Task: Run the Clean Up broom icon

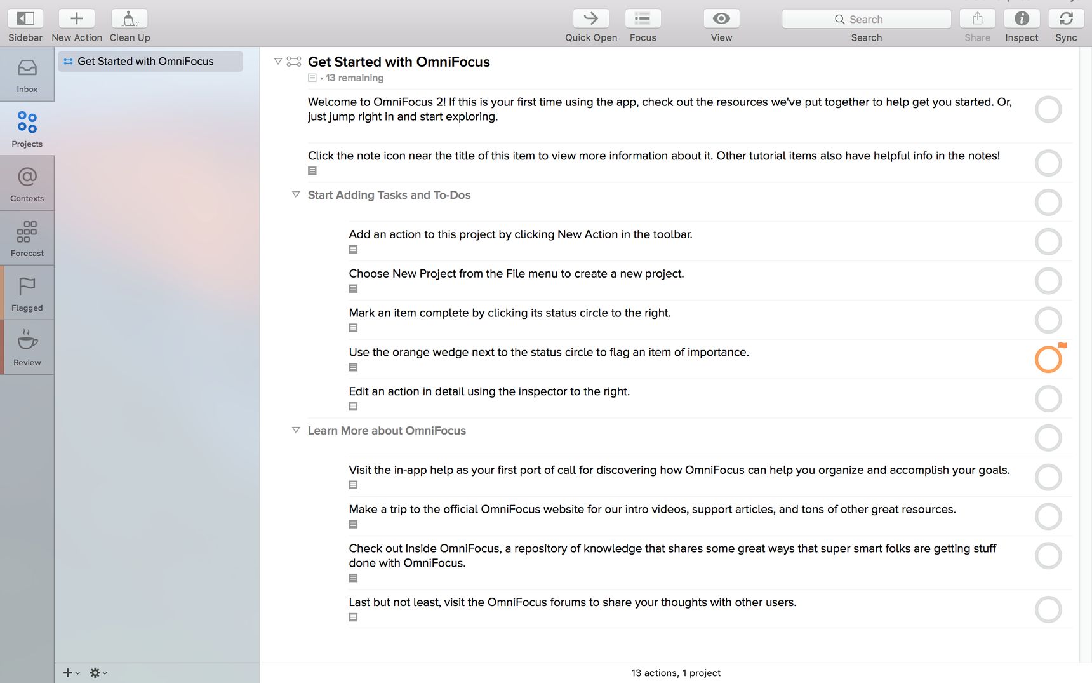Action: point(130,18)
